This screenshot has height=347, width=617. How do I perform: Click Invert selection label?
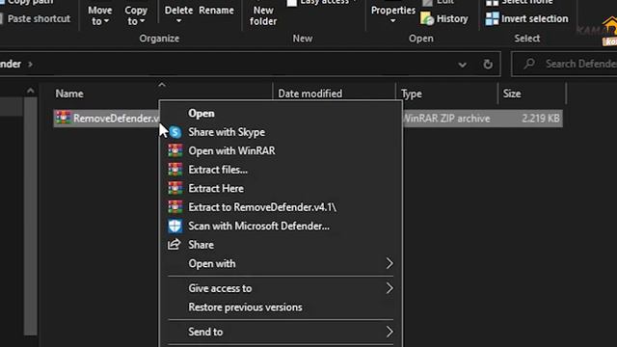point(535,18)
